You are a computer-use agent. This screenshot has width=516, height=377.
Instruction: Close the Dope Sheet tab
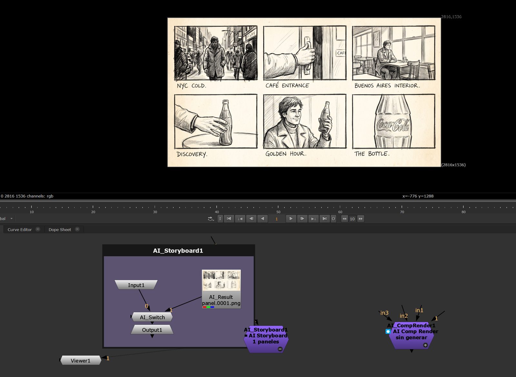[x=77, y=229]
